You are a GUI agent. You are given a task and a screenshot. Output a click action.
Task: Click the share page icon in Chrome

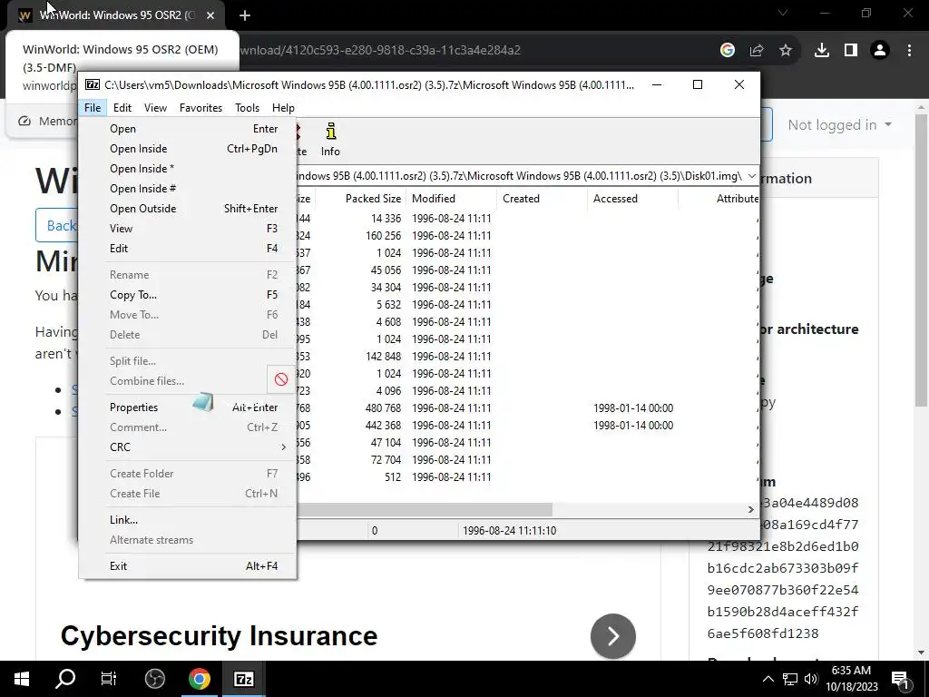click(x=757, y=51)
